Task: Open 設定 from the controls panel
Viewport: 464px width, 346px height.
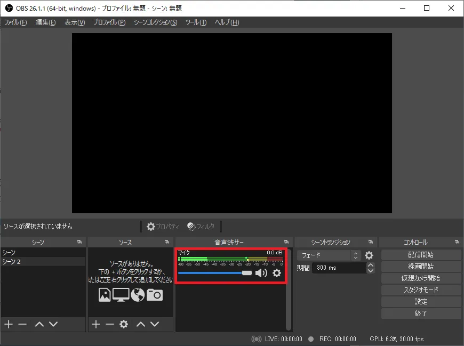Action: [421, 302]
